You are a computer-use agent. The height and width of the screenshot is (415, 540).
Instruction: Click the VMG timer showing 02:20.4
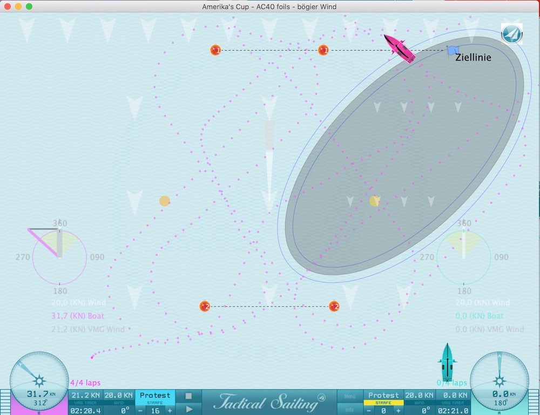point(85,410)
